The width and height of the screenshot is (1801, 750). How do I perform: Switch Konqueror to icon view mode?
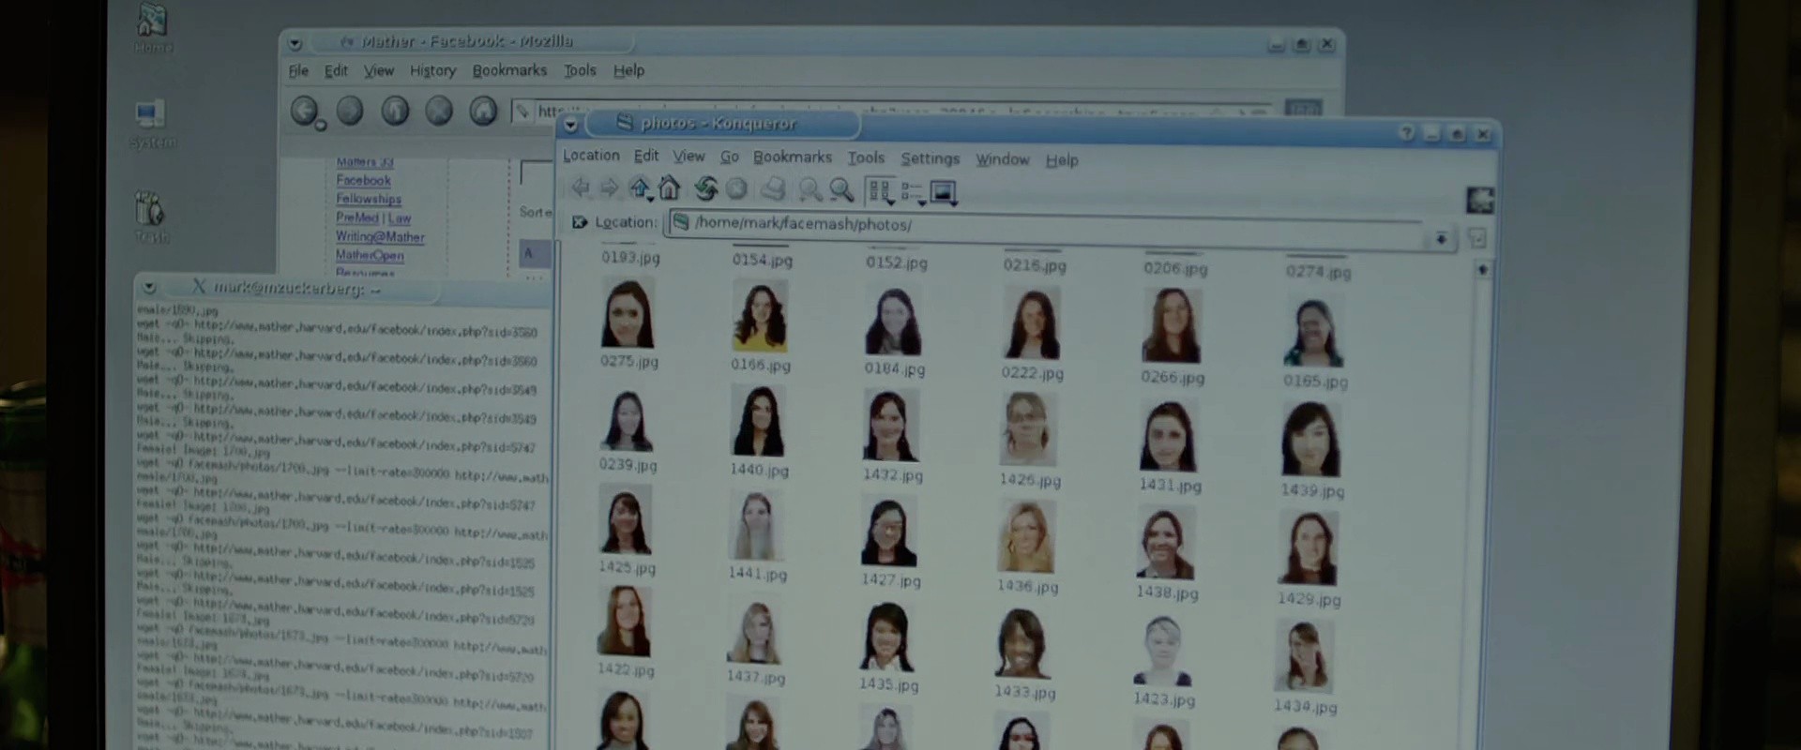coord(880,192)
